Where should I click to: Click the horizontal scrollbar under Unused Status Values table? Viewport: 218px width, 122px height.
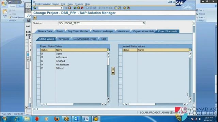tap(155, 104)
